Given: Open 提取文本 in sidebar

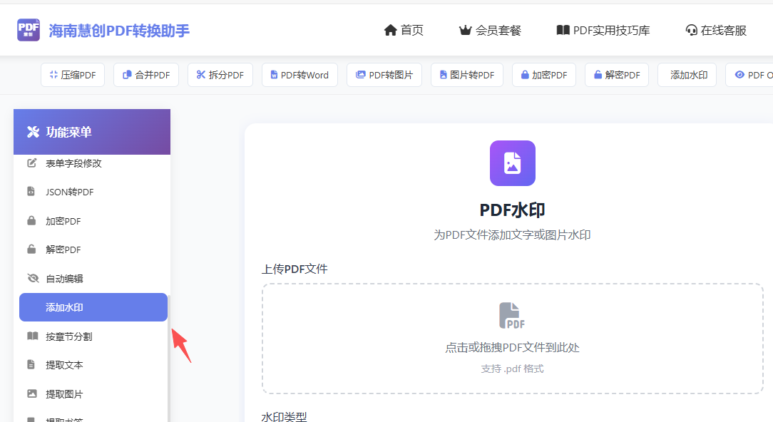Looking at the screenshot, I should 92,365.
